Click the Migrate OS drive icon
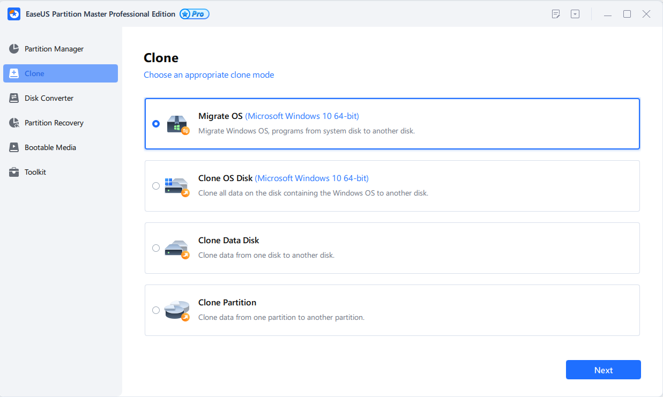This screenshot has height=397, width=663. pyautogui.click(x=177, y=124)
